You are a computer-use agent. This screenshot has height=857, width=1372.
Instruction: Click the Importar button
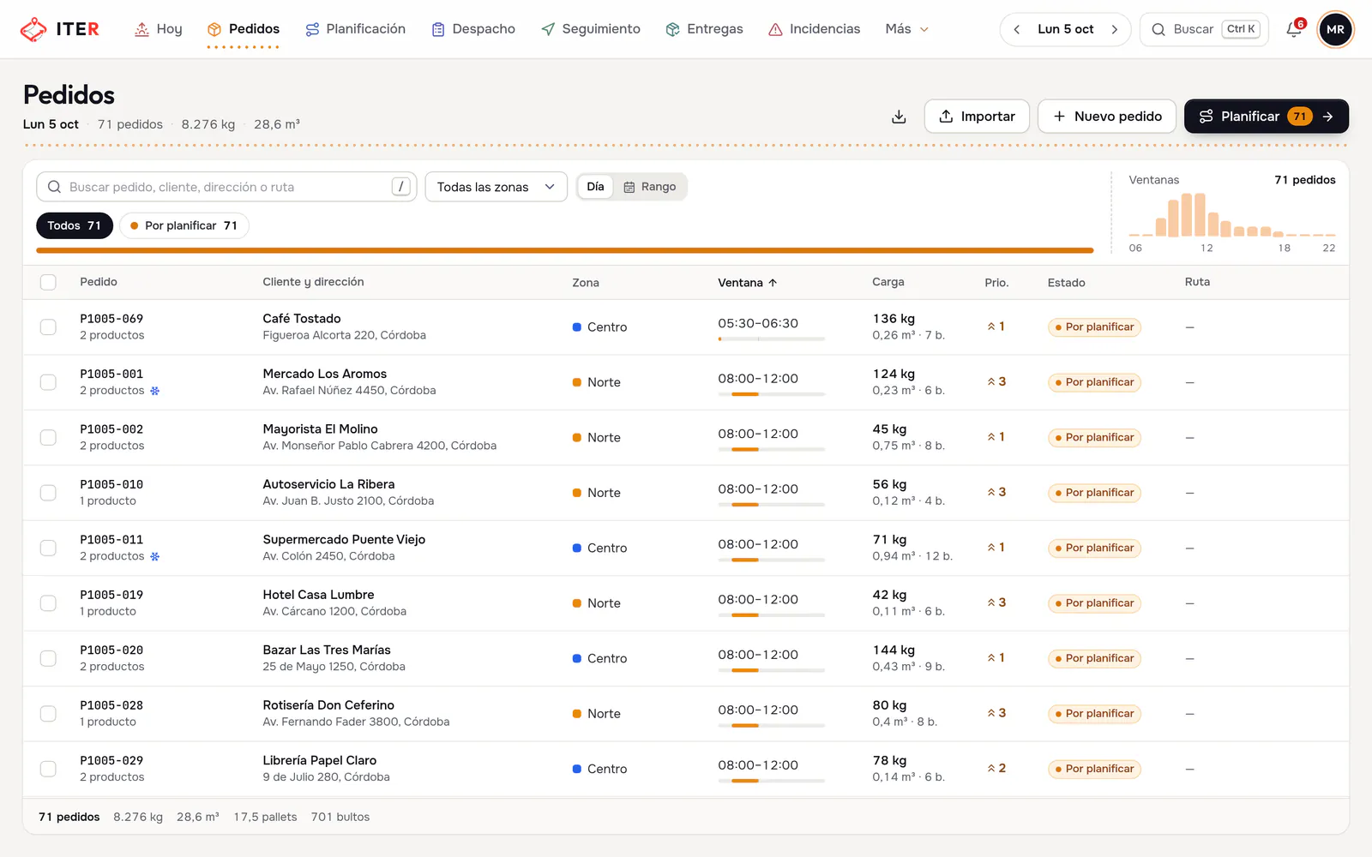click(x=977, y=117)
